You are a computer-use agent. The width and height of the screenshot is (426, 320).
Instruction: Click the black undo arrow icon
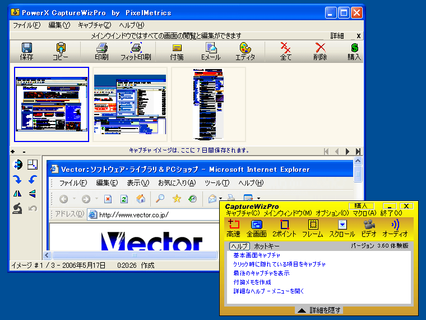[x=17, y=208]
